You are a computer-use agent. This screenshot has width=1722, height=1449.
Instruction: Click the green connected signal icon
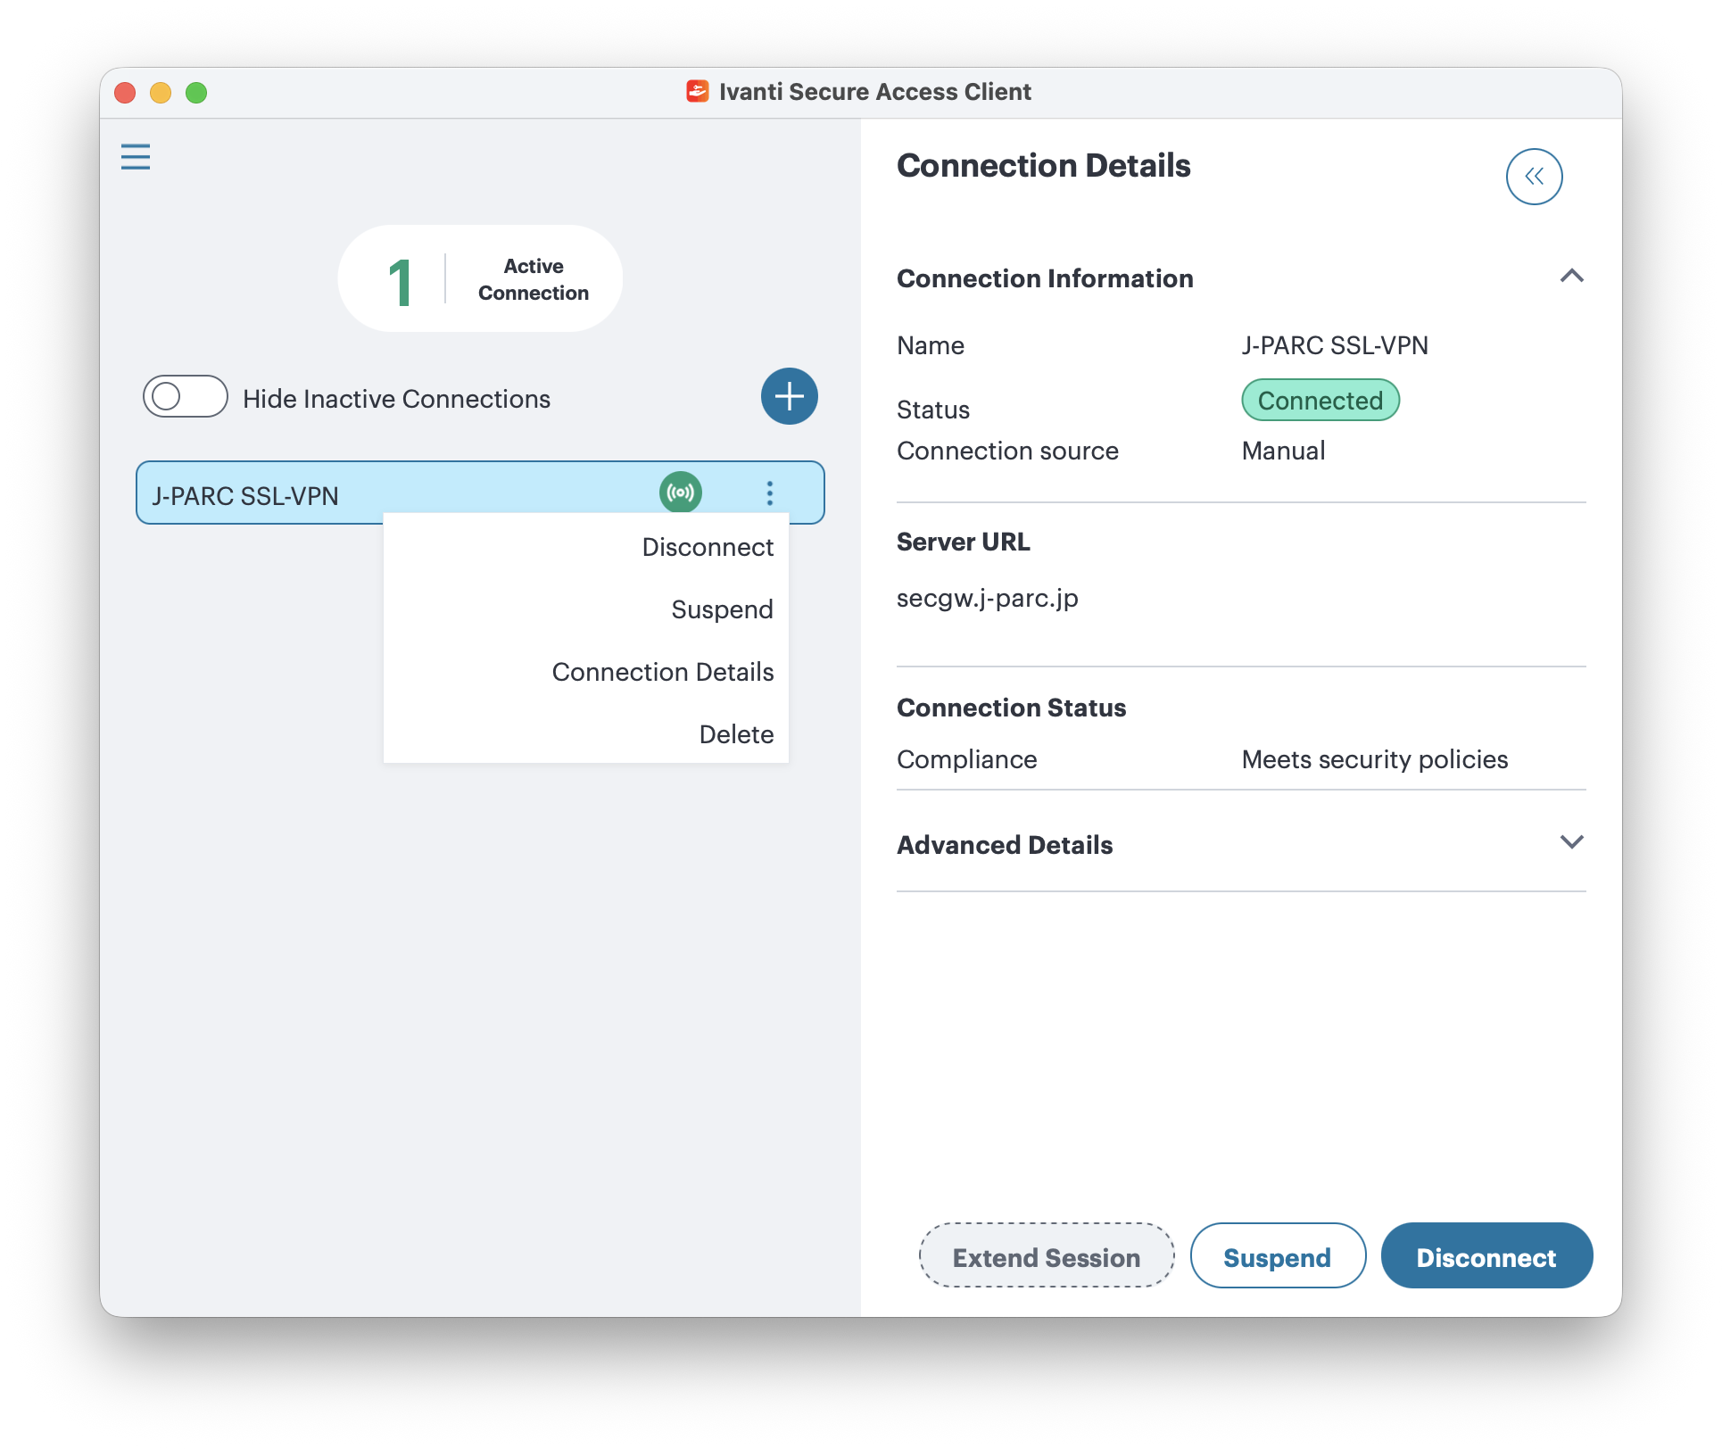(x=681, y=493)
